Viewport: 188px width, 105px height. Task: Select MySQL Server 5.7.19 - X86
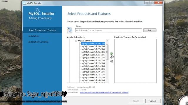[x=93, y=72]
